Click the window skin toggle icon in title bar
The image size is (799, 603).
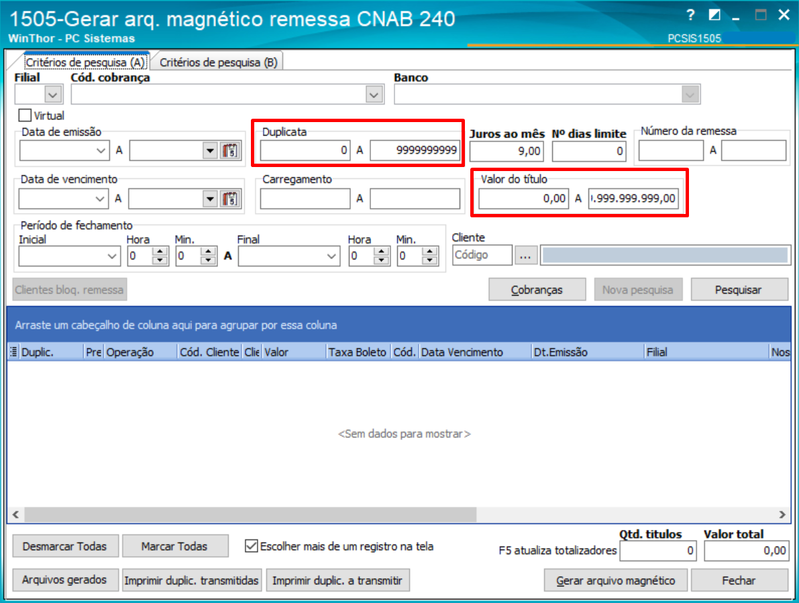pyautogui.click(x=714, y=15)
